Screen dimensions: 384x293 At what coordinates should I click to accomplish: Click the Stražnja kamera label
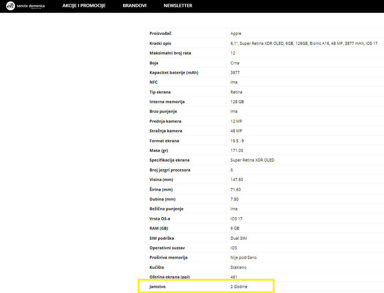tap(166, 131)
